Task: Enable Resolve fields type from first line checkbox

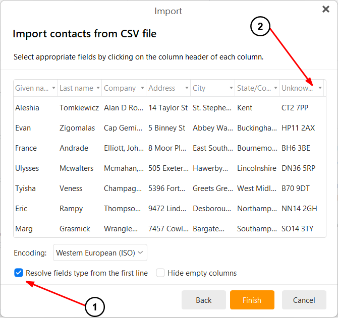Action: 19,273
